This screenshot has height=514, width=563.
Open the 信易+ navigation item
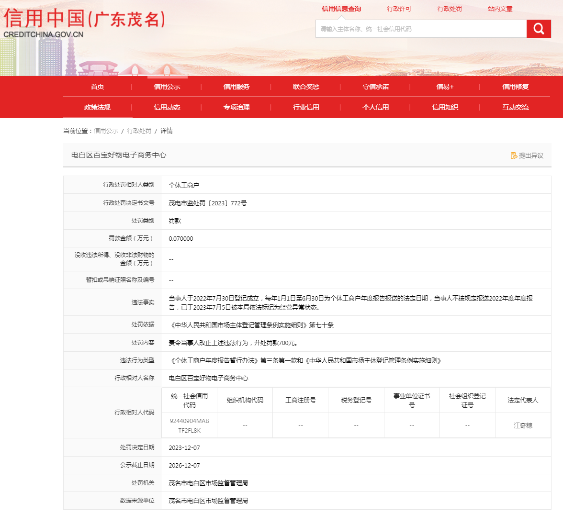445,87
